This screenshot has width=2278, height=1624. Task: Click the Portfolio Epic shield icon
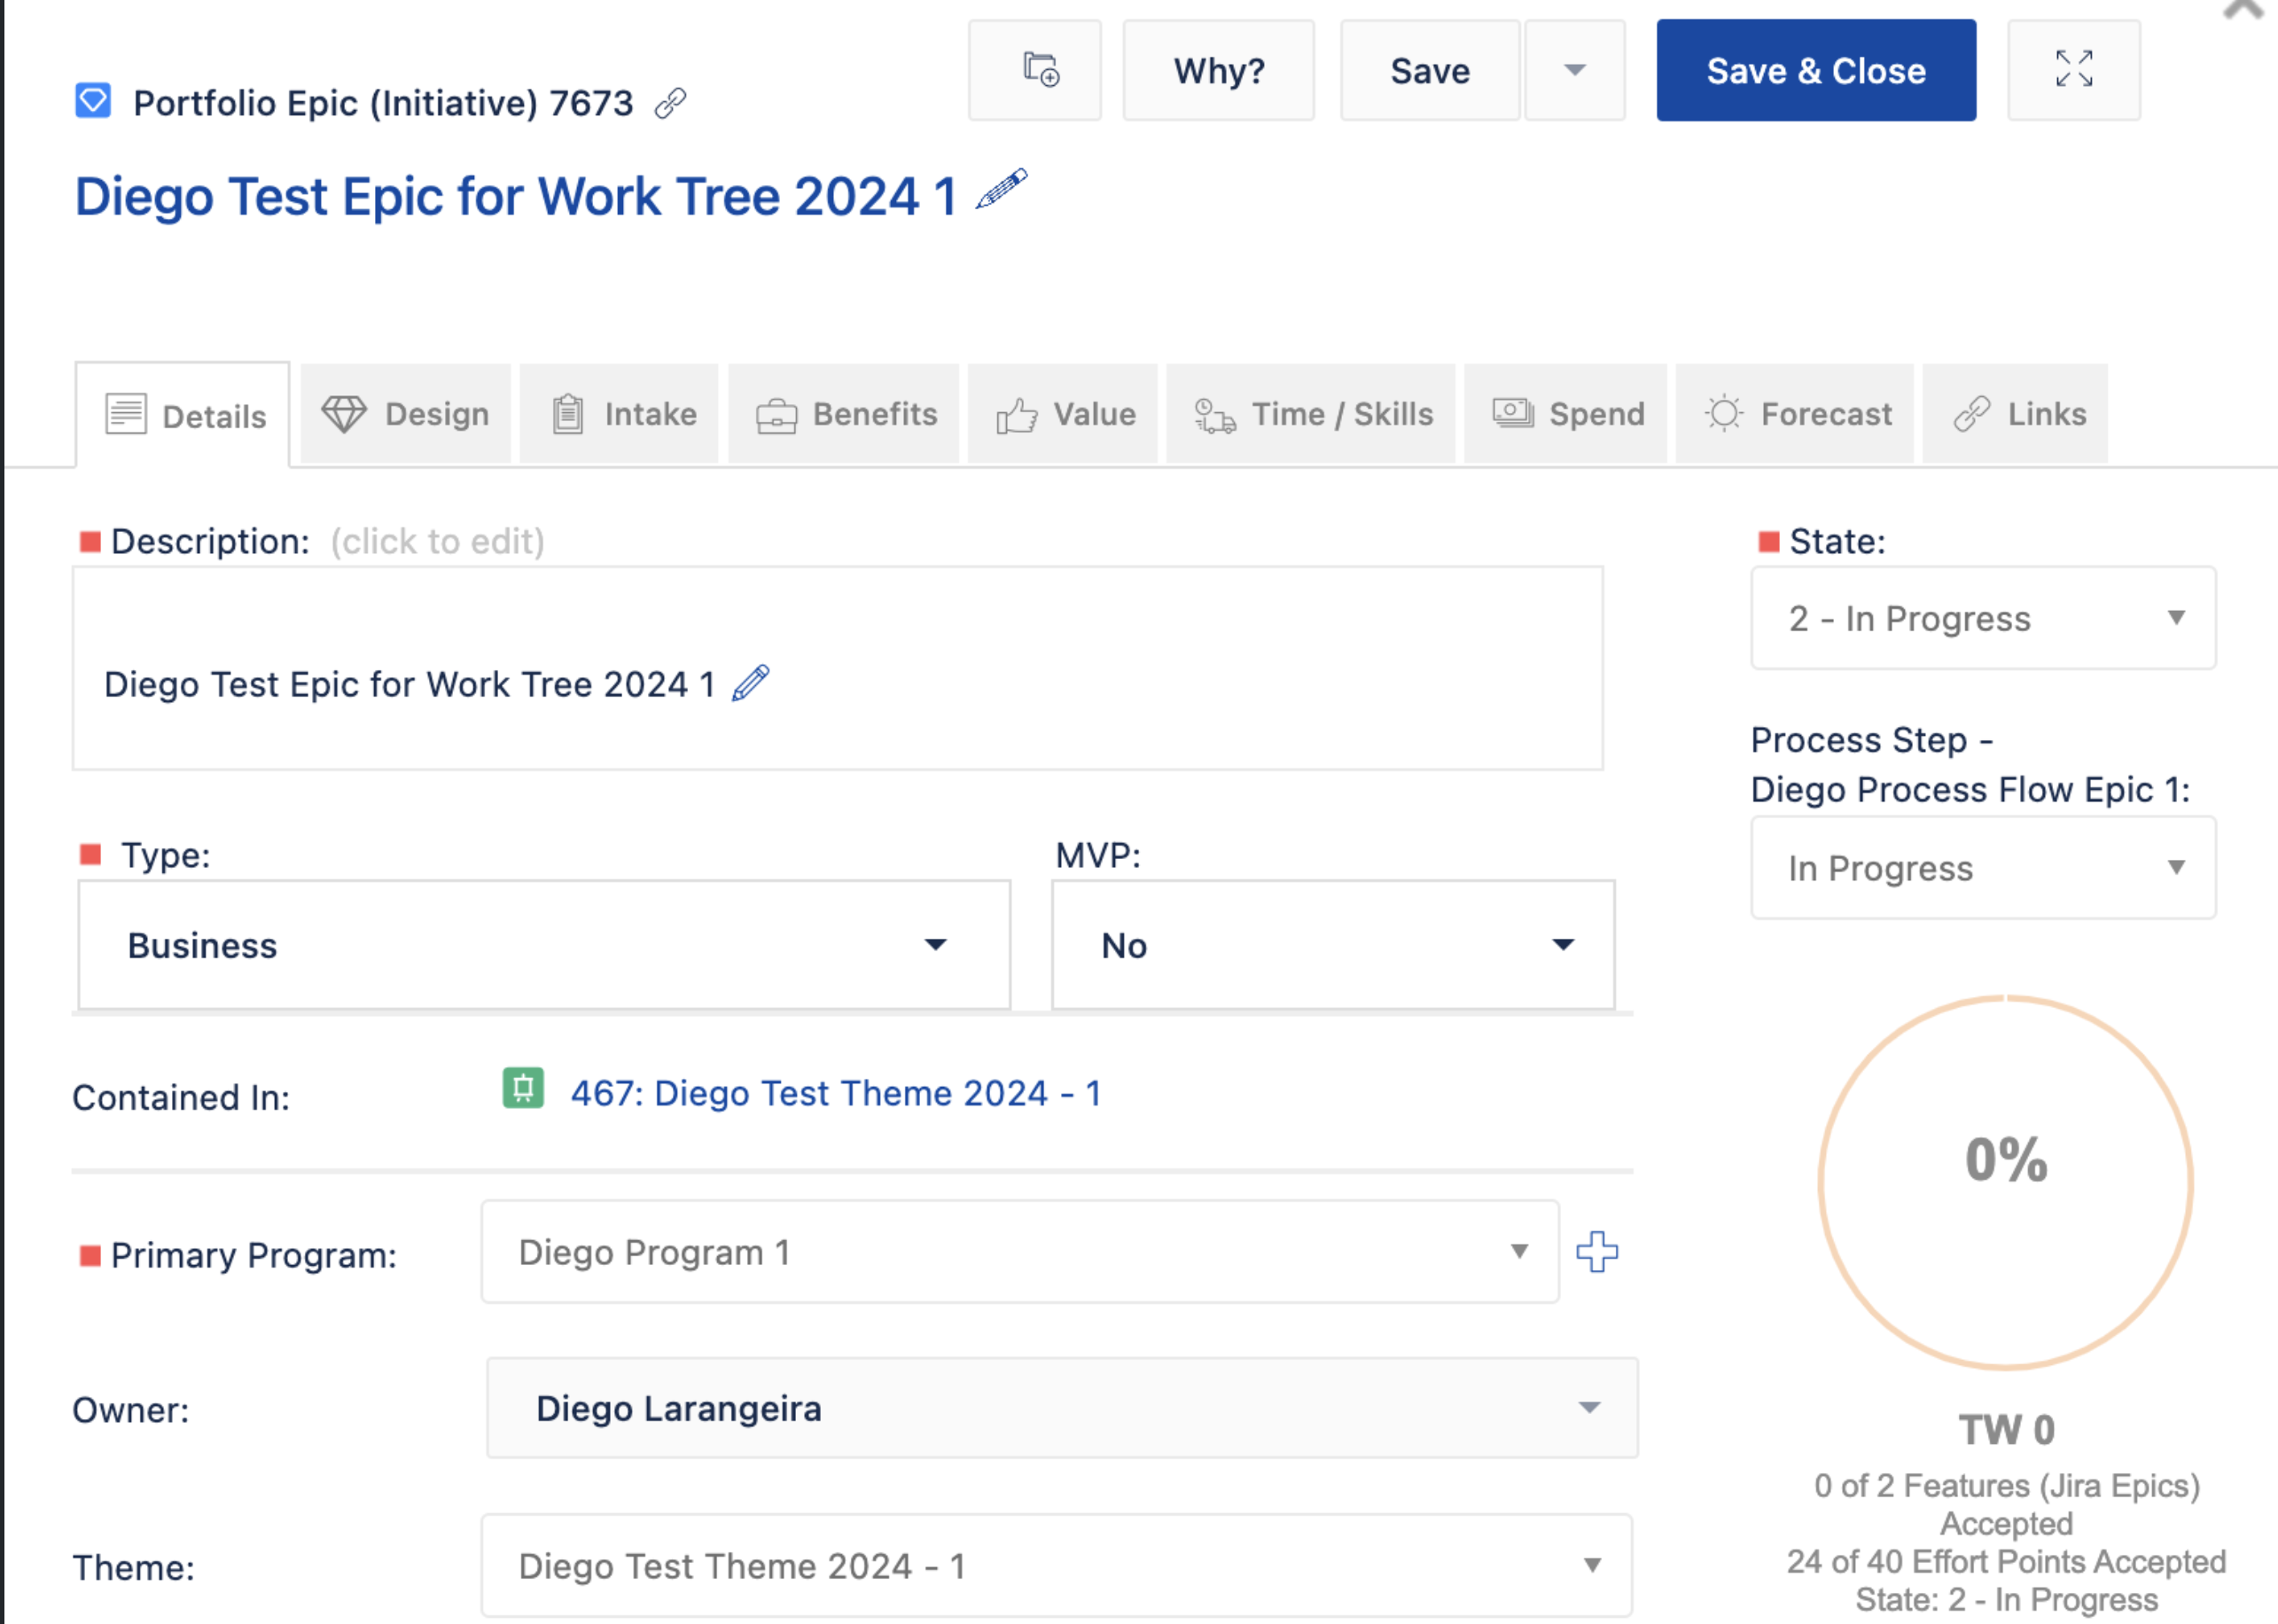tap(93, 101)
